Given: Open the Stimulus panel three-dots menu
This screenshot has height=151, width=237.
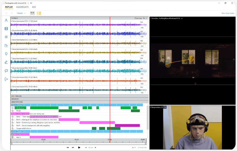Looking at the screenshot, I should click(182, 18).
